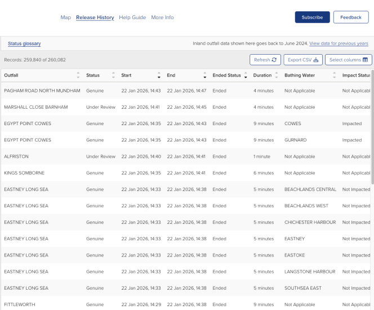Follow the View data for previous years link
The height and width of the screenshot is (310, 374).
point(339,43)
